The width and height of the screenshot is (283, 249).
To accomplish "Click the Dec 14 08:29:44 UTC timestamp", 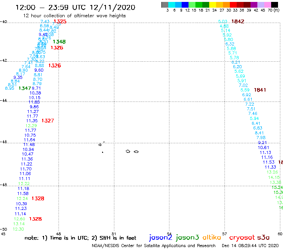I will 250,246.
